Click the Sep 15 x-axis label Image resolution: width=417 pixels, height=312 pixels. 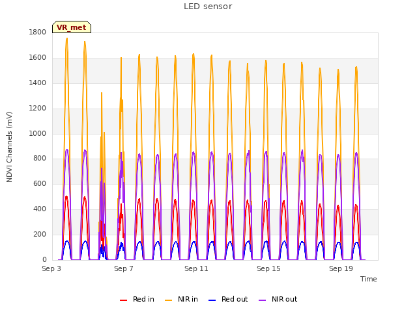(268, 268)
